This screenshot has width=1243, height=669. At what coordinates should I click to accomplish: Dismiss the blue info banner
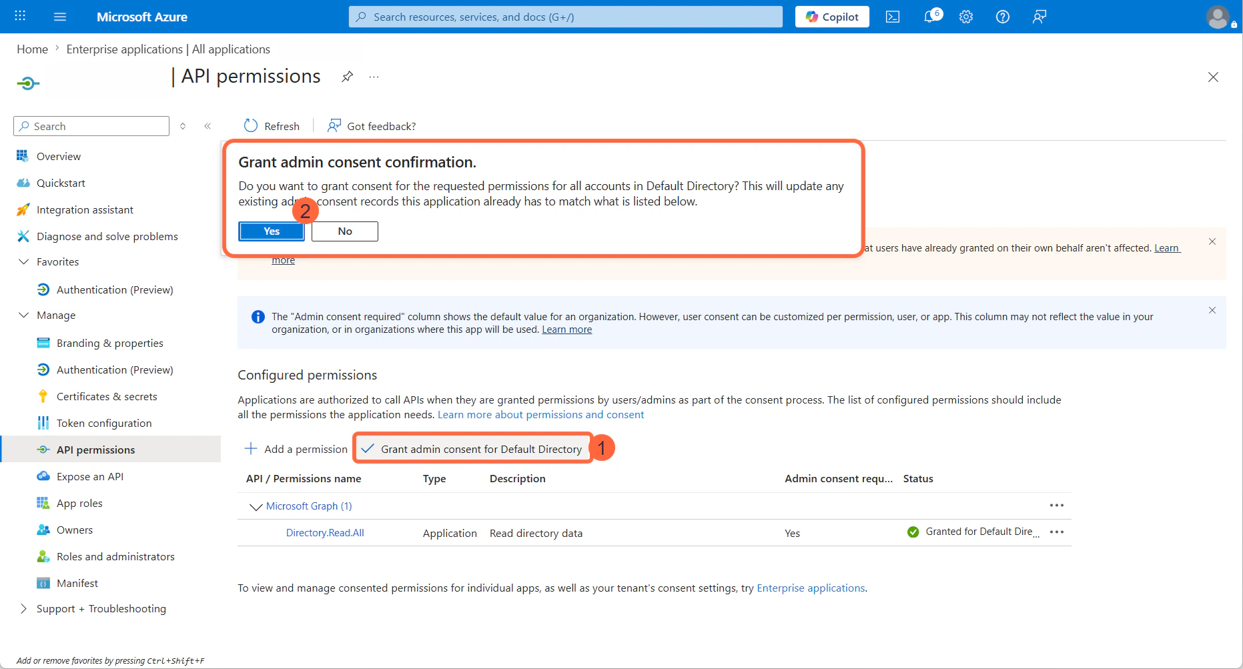pyautogui.click(x=1212, y=310)
